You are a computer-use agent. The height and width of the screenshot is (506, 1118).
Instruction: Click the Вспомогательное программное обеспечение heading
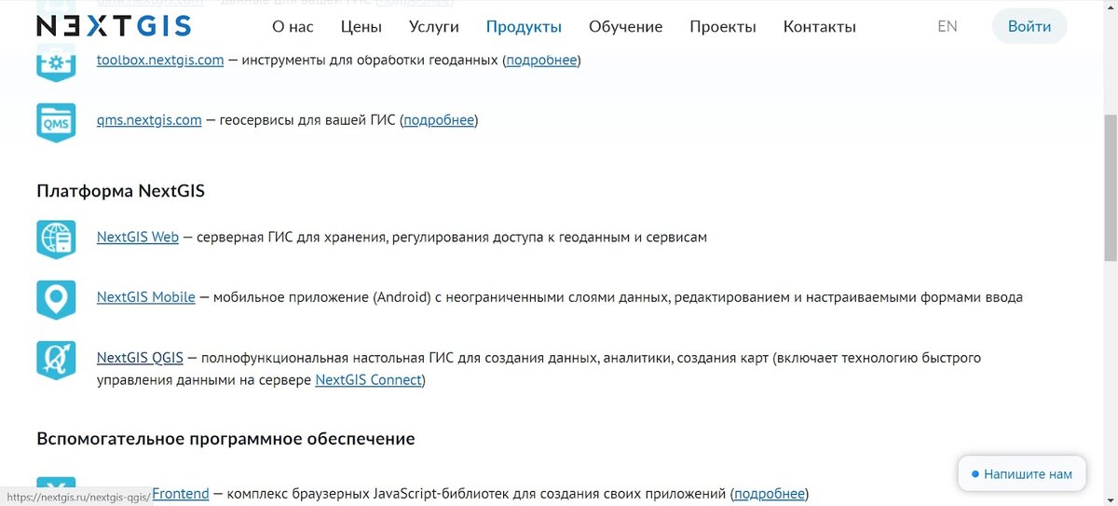(225, 438)
